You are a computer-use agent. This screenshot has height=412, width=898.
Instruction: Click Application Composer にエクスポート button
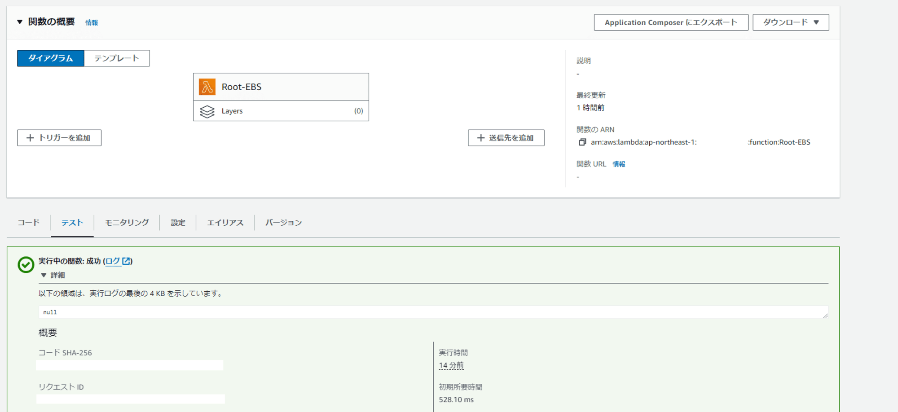(671, 22)
